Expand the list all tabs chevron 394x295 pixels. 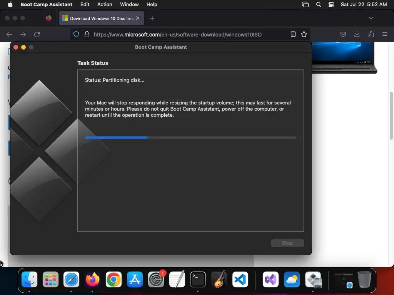tap(371, 18)
